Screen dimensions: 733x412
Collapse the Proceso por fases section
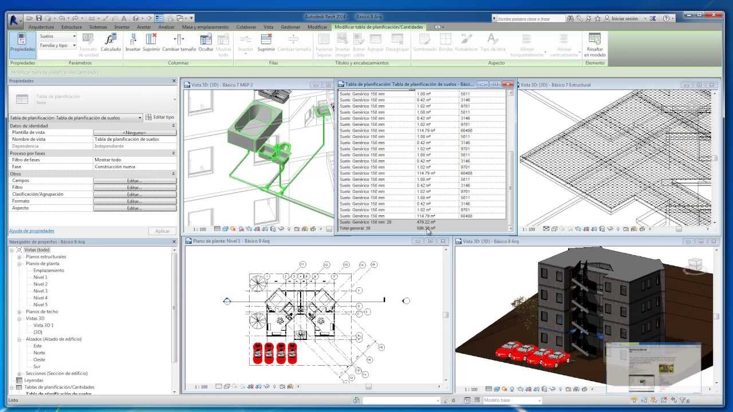point(174,153)
